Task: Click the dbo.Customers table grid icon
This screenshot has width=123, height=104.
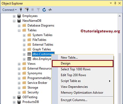Action: (29, 54)
